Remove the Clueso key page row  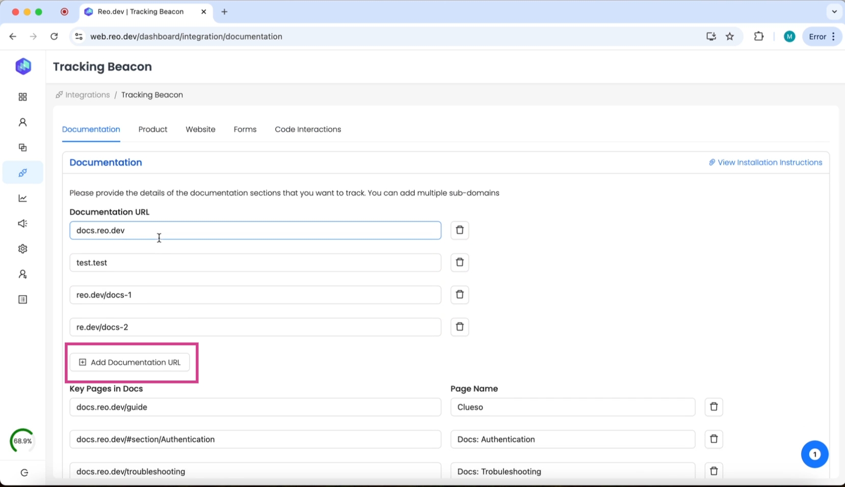(x=714, y=407)
